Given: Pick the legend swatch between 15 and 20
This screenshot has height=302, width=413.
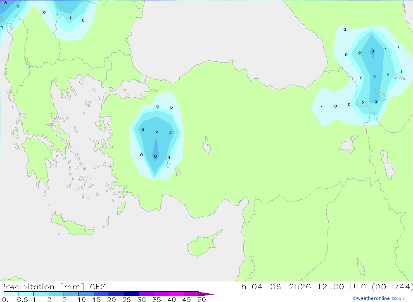Looking at the screenshot, I should tap(102, 294).
